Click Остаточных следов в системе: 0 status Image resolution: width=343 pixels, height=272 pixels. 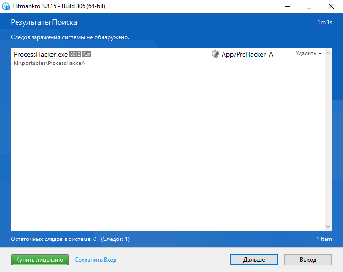53,239
